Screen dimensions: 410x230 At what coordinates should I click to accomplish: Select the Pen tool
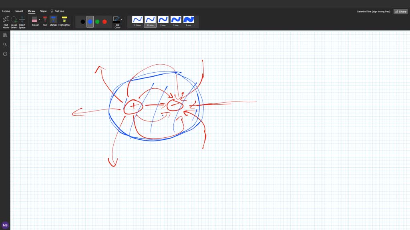pyautogui.click(x=45, y=19)
